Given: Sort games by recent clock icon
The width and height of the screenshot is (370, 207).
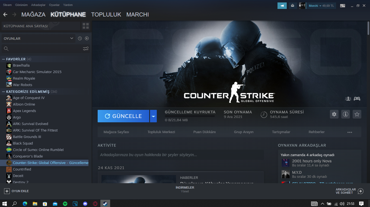Looking at the screenshot, I should click(80, 38).
